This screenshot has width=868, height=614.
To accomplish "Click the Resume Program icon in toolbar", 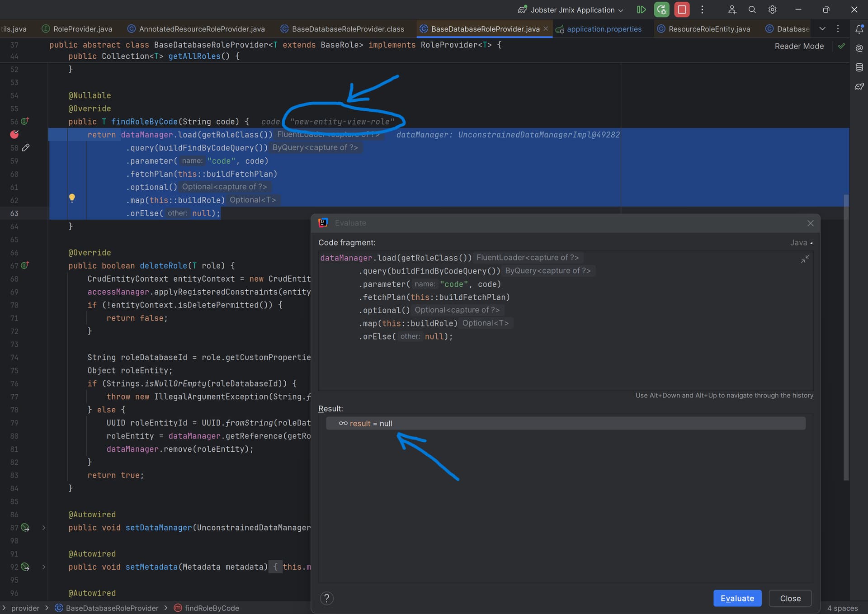I will pos(641,9).
